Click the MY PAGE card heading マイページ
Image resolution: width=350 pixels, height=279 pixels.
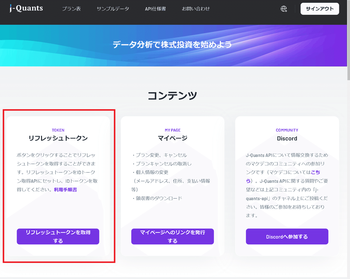(172, 138)
